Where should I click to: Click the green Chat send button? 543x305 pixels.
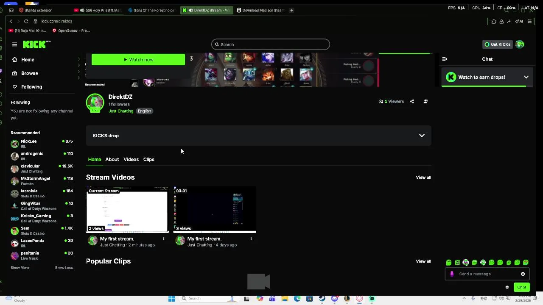[521, 287]
